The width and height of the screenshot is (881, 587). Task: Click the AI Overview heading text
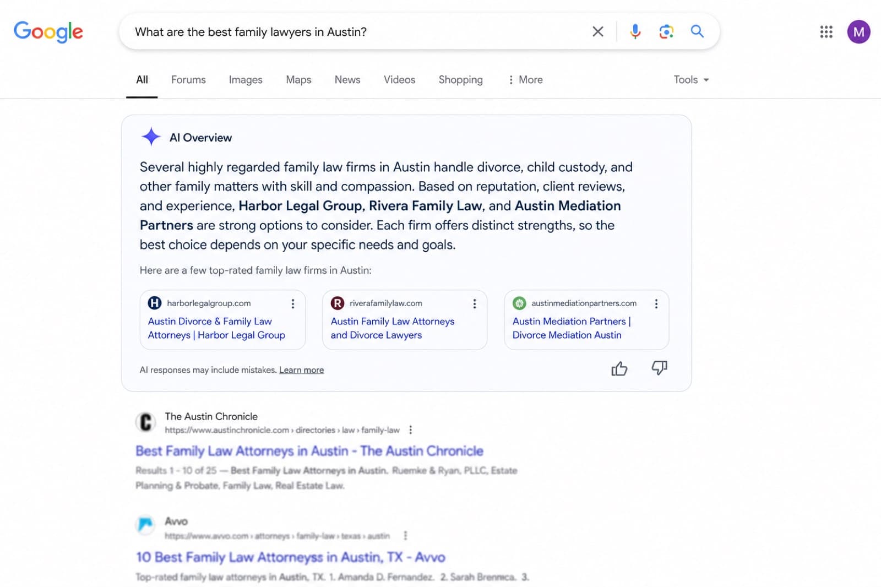point(200,138)
